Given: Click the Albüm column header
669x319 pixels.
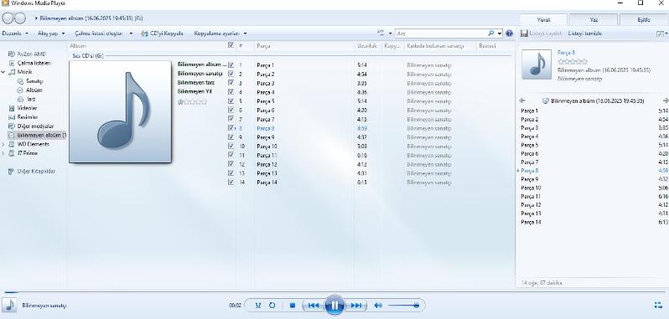Looking at the screenshot, I should tap(78, 45).
